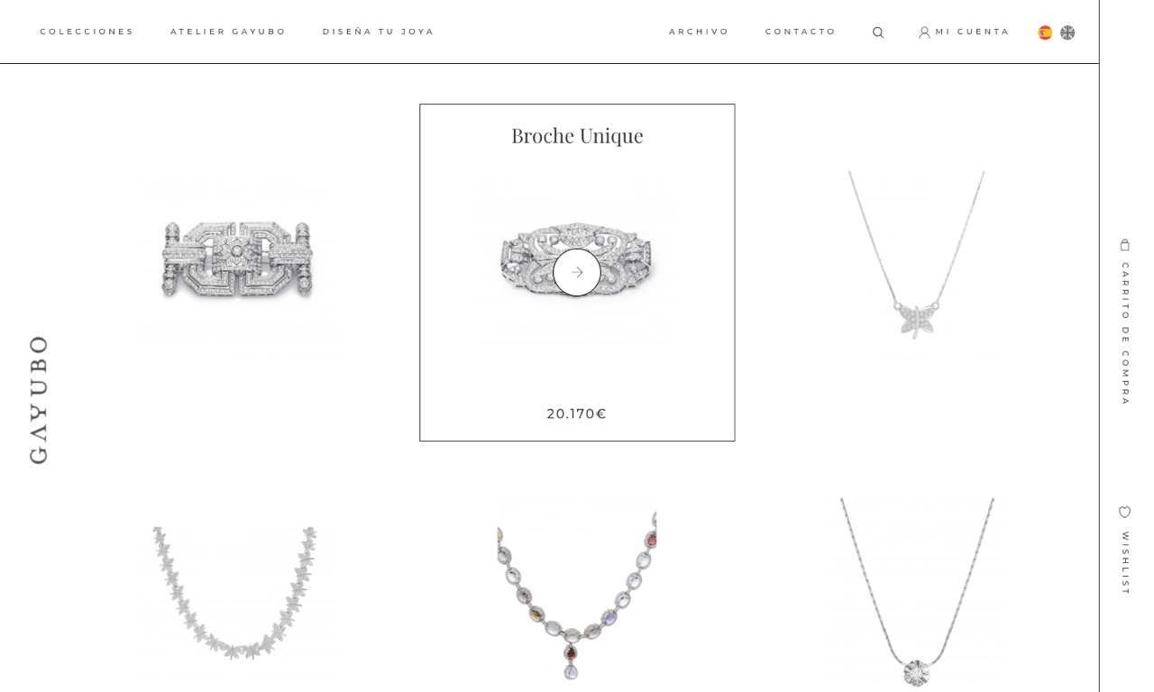Click the arrow circle on Broche Unique
The height and width of the screenshot is (692, 1154).
pyautogui.click(x=577, y=272)
